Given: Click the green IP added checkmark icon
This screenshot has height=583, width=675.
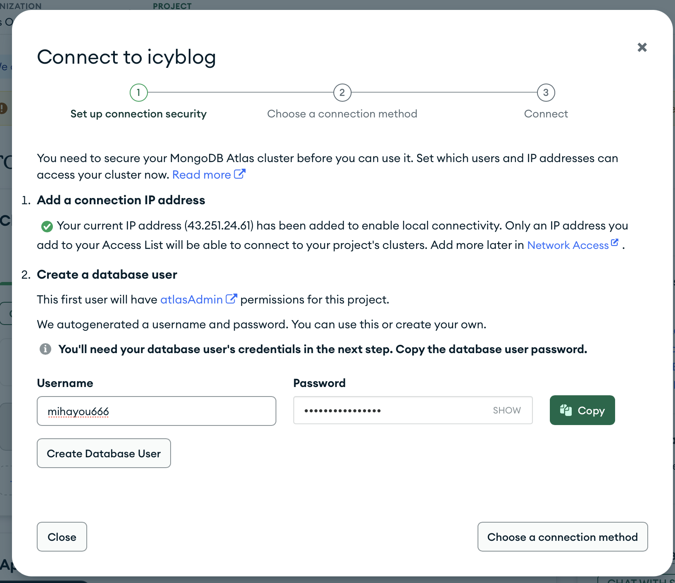Looking at the screenshot, I should (47, 226).
